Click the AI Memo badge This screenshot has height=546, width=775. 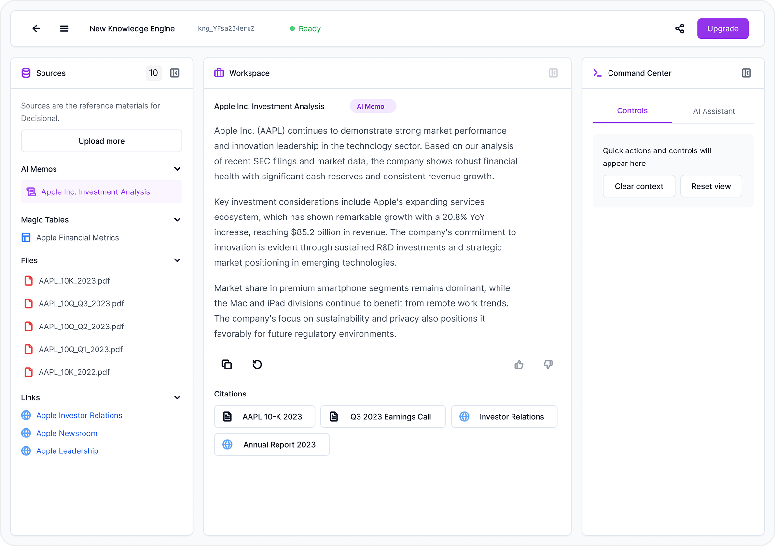click(x=373, y=106)
